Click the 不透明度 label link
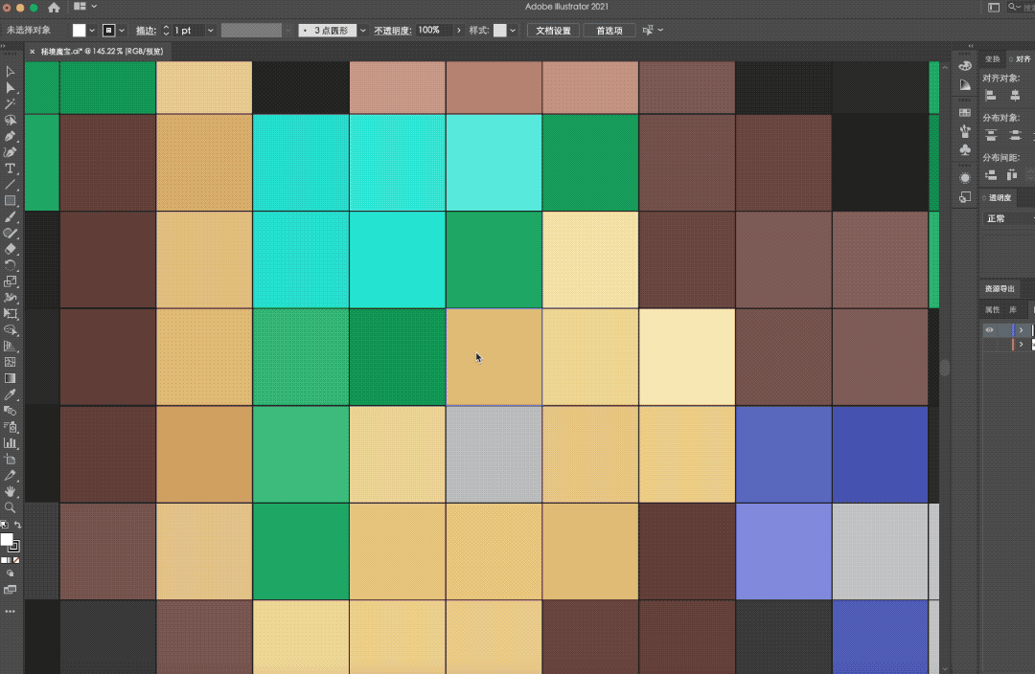The width and height of the screenshot is (1035, 674). tap(392, 31)
